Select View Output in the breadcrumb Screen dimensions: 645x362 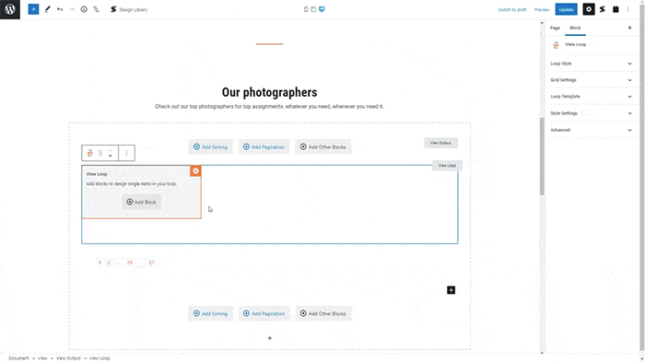(68, 358)
